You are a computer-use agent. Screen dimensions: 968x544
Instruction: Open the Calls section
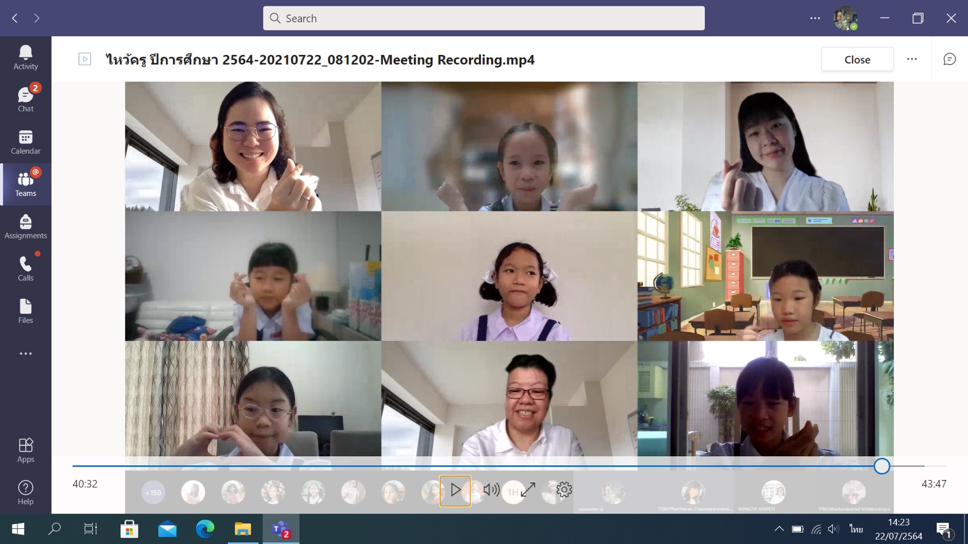(26, 269)
